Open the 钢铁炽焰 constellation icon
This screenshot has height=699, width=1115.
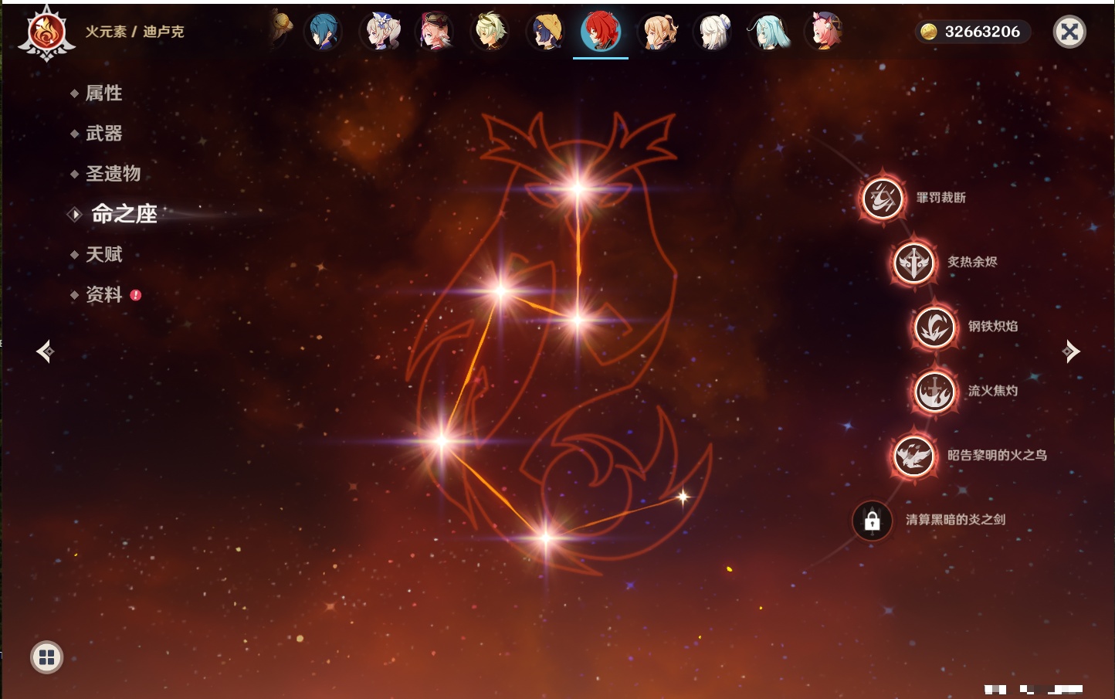pyautogui.click(x=934, y=327)
